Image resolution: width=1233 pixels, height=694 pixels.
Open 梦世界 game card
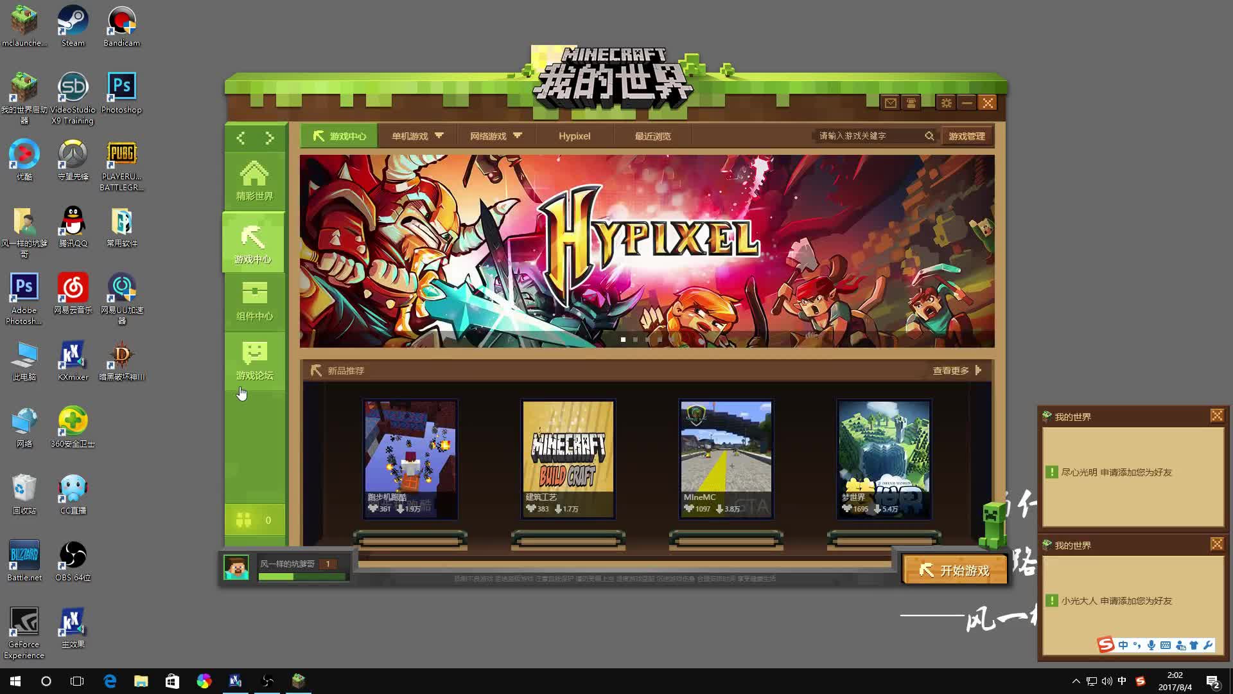(x=884, y=459)
